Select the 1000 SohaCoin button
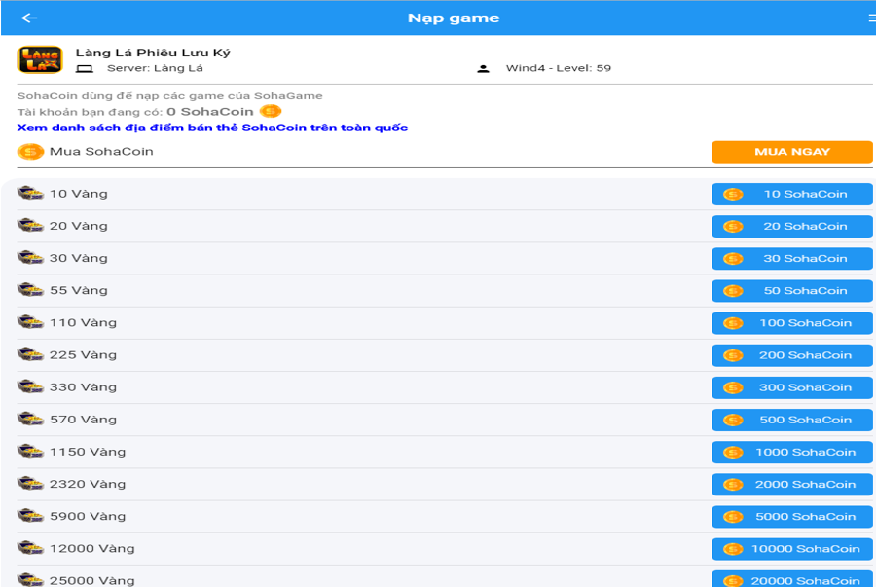Viewport: 876px width, 587px height. [792, 453]
